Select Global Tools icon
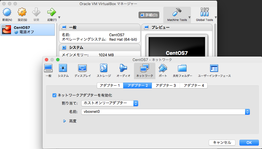The height and width of the screenshot is (149, 262). point(204,12)
